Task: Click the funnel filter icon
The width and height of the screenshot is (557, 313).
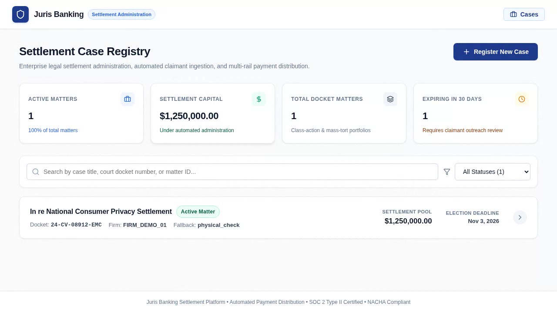Action: coord(447,172)
